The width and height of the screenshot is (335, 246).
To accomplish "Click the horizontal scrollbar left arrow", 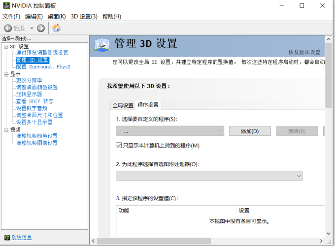I will click(x=93, y=241).
